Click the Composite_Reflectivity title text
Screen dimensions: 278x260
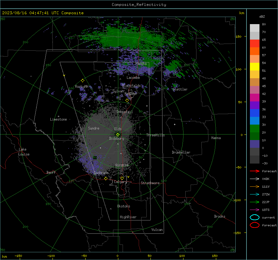pyautogui.click(x=139, y=5)
